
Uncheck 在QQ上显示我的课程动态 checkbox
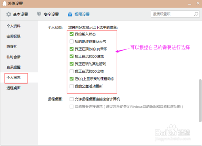click(72, 79)
